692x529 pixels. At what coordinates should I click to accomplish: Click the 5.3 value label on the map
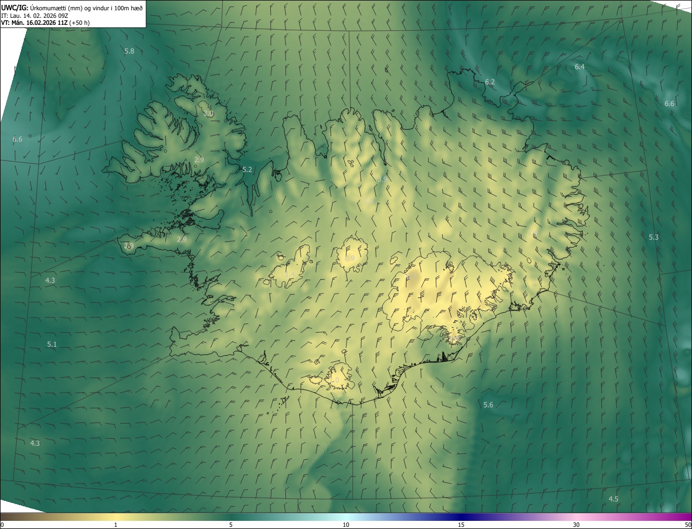[654, 237]
